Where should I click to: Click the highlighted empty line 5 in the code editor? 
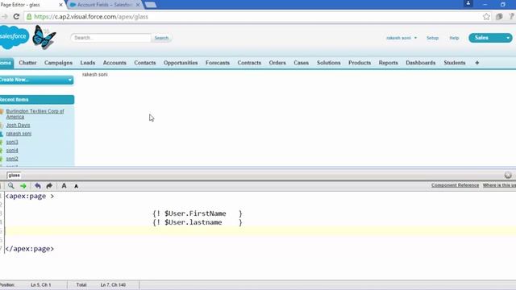click(260, 231)
